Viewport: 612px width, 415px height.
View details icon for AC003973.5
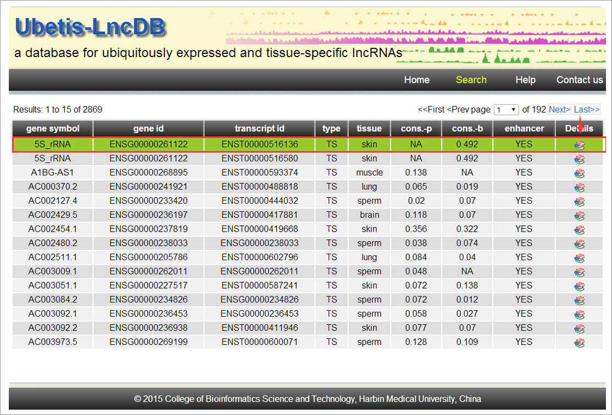pyautogui.click(x=579, y=343)
